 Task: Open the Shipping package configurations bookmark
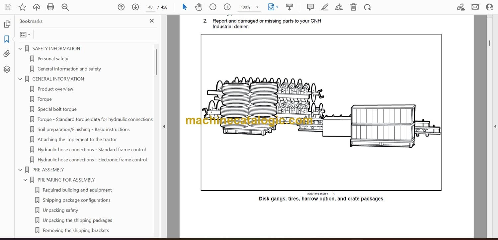(x=76, y=200)
